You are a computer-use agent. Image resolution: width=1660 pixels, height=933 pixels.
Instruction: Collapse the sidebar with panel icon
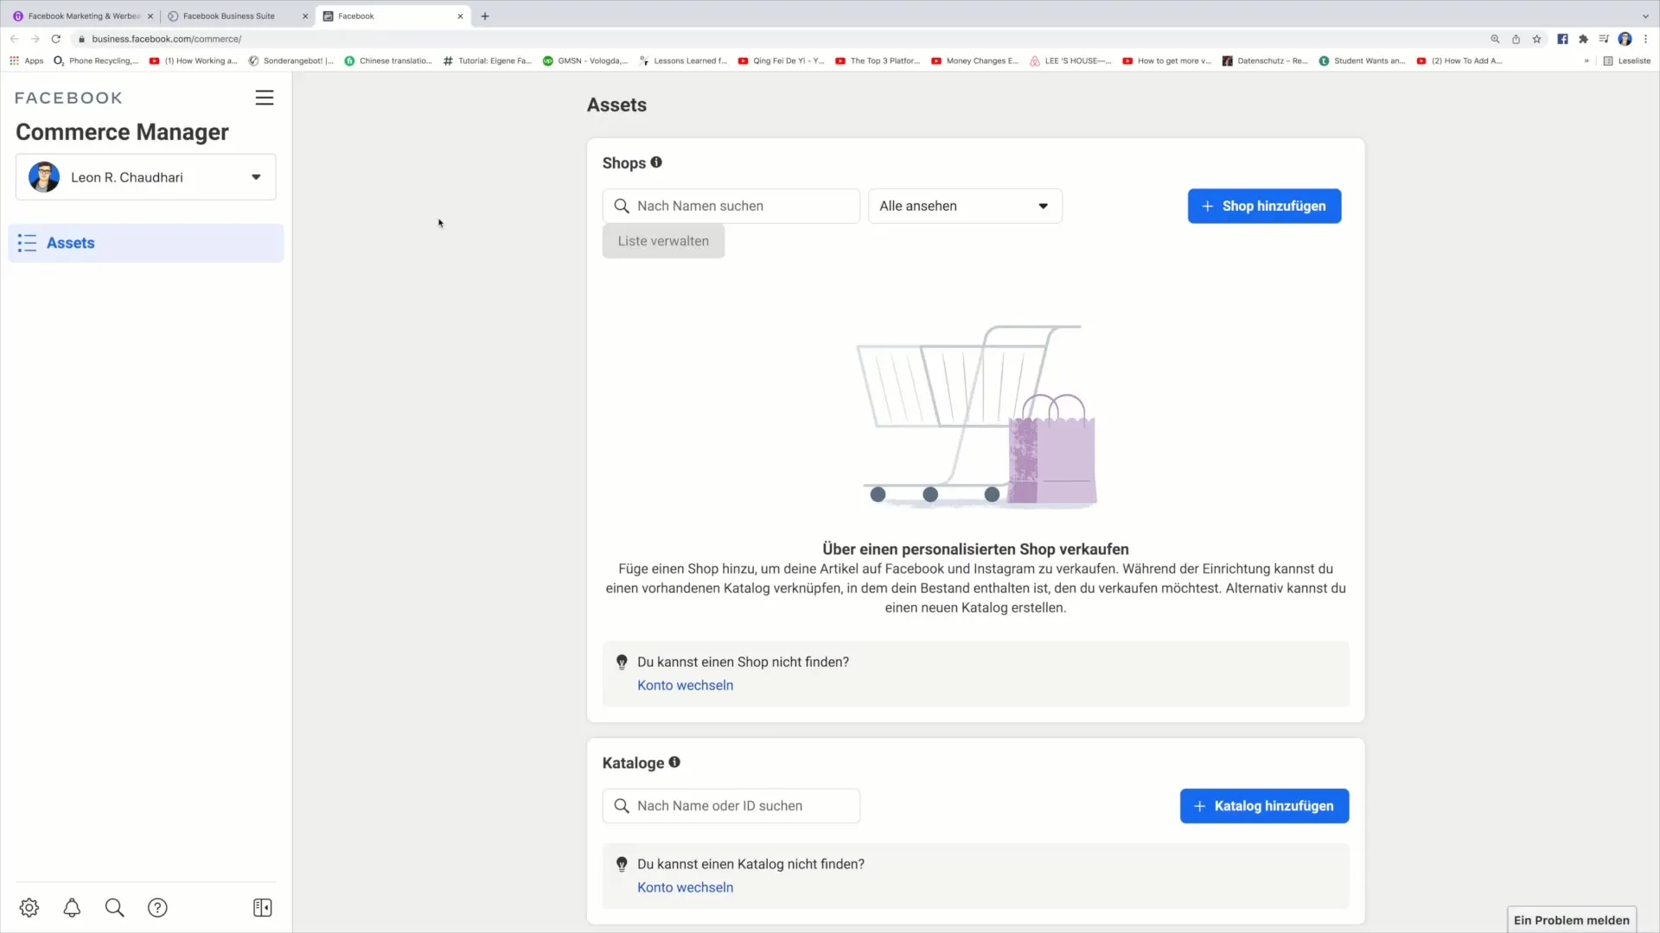(x=263, y=907)
